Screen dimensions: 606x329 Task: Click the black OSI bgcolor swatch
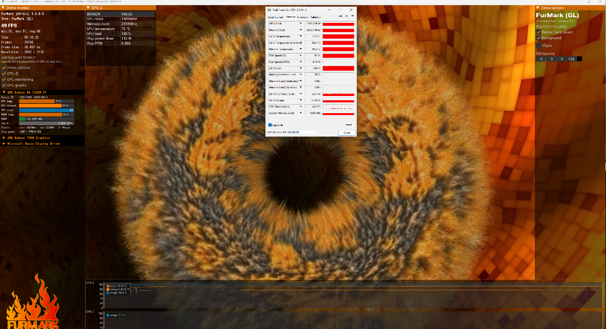click(579, 59)
